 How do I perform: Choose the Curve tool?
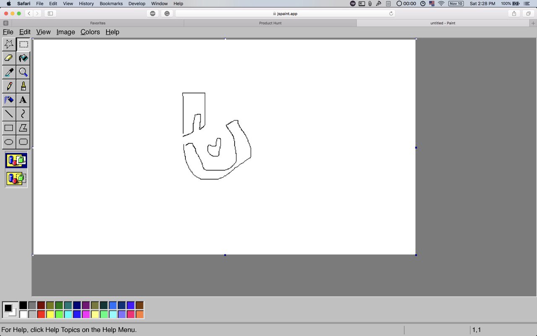(x=23, y=114)
